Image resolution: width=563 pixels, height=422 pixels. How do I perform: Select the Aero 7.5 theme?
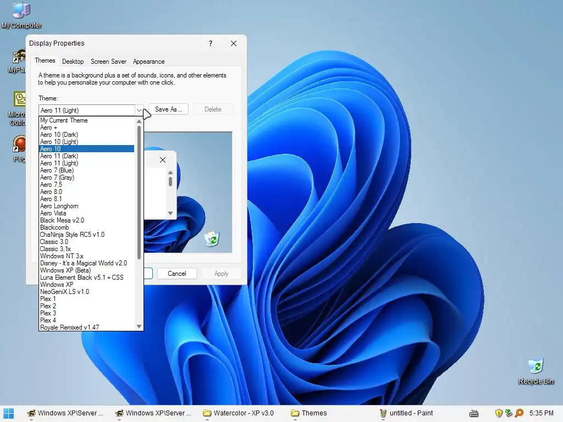tap(86, 185)
